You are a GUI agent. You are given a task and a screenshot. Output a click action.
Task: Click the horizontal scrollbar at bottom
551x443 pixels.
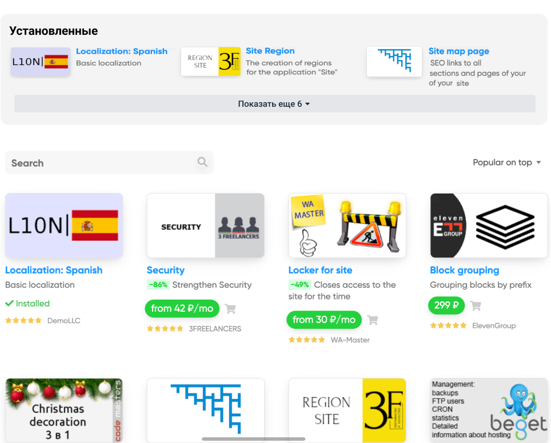point(253,439)
